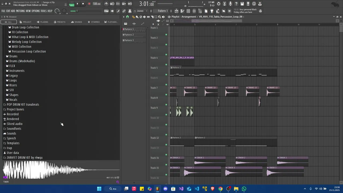Click the Black Friday offers news link
This screenshot has height=193, width=343.
245,11
